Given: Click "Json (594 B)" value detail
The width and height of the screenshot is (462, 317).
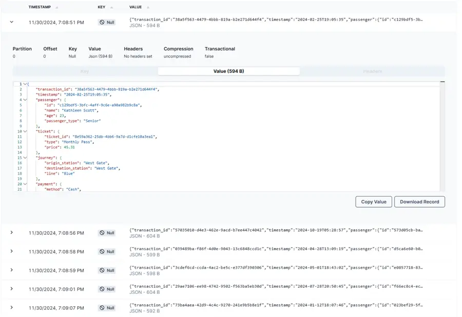Looking at the screenshot, I should [x=101, y=57].
